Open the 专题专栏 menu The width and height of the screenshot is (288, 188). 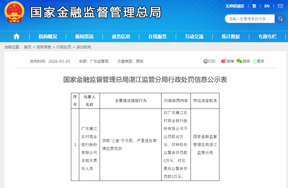click(x=267, y=36)
